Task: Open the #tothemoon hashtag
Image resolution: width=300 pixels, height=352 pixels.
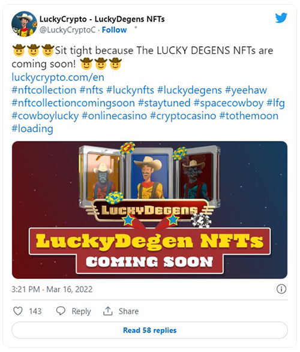Action: pos(249,116)
